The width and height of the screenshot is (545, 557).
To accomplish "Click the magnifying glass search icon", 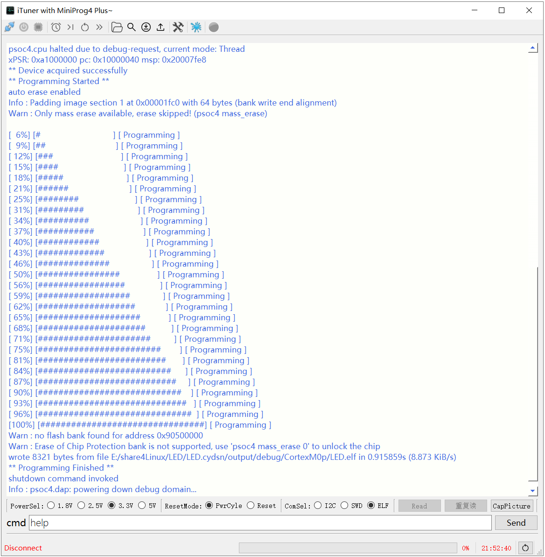I will 132,27.
